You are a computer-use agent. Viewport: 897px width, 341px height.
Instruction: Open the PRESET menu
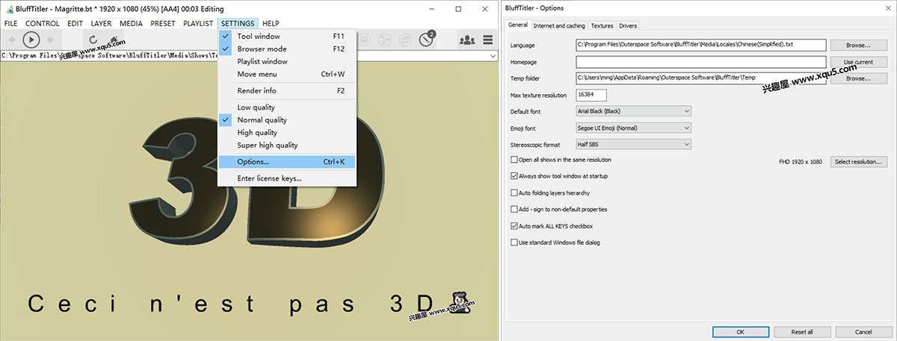point(163,23)
